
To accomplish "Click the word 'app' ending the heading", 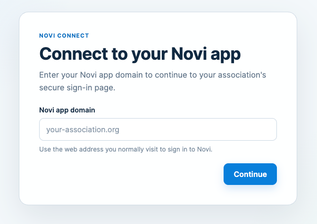I will (225, 55).
